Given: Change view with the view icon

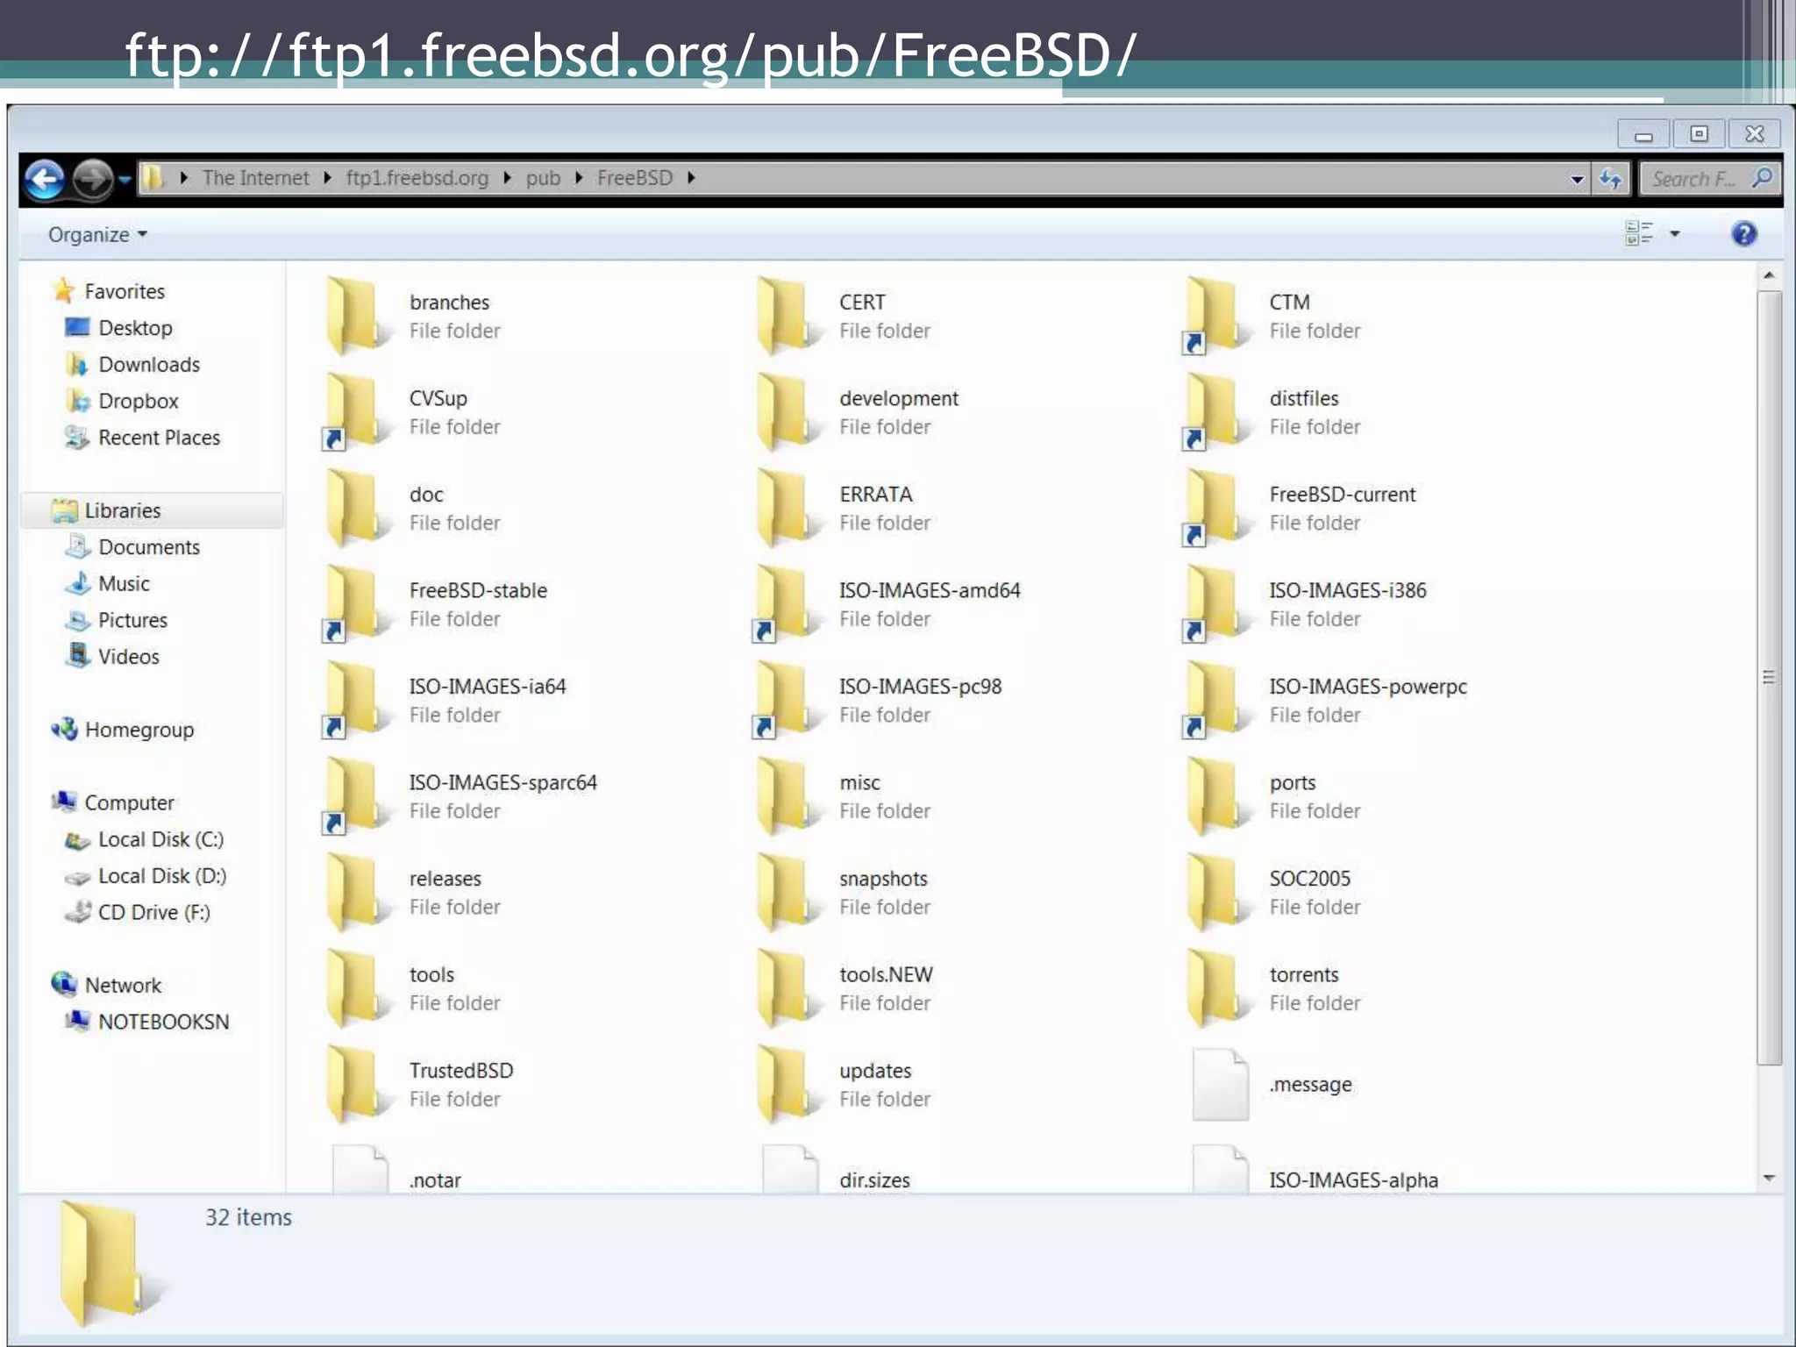Looking at the screenshot, I should click(x=1638, y=233).
